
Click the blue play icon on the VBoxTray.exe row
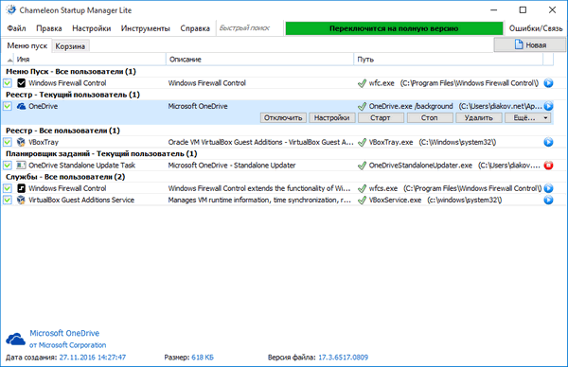point(548,142)
